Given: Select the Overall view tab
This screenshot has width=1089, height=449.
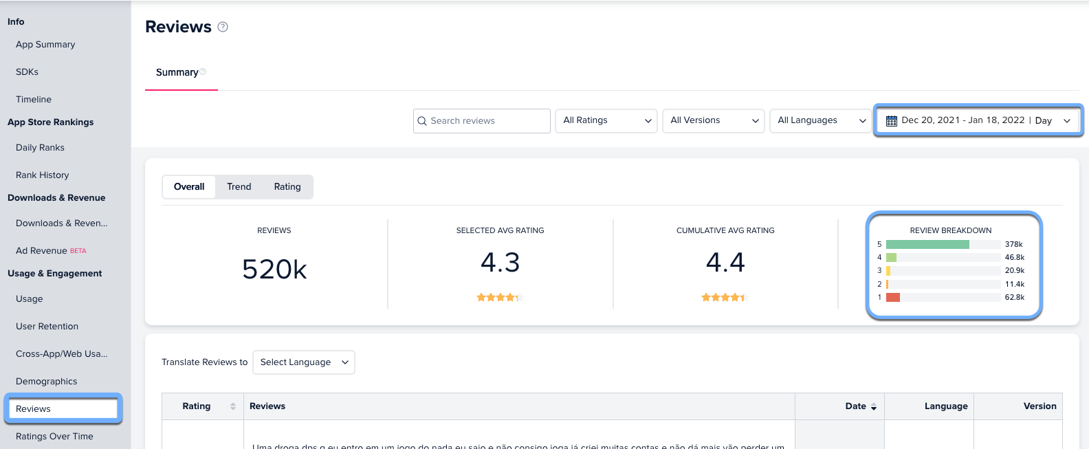Looking at the screenshot, I should pos(189,186).
